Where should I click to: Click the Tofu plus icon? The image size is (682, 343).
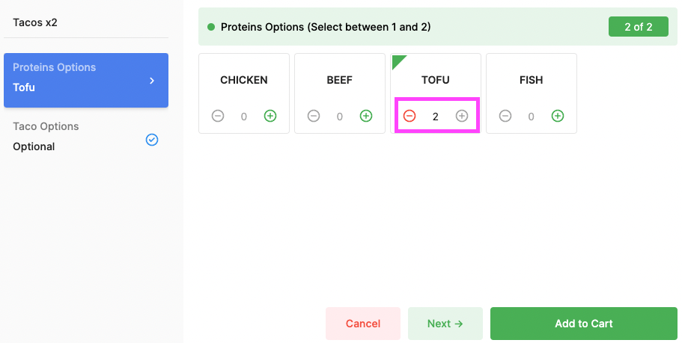click(x=461, y=116)
